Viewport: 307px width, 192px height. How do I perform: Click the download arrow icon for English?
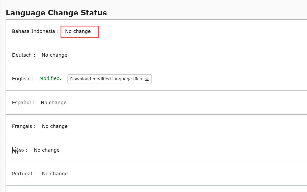(x=147, y=79)
